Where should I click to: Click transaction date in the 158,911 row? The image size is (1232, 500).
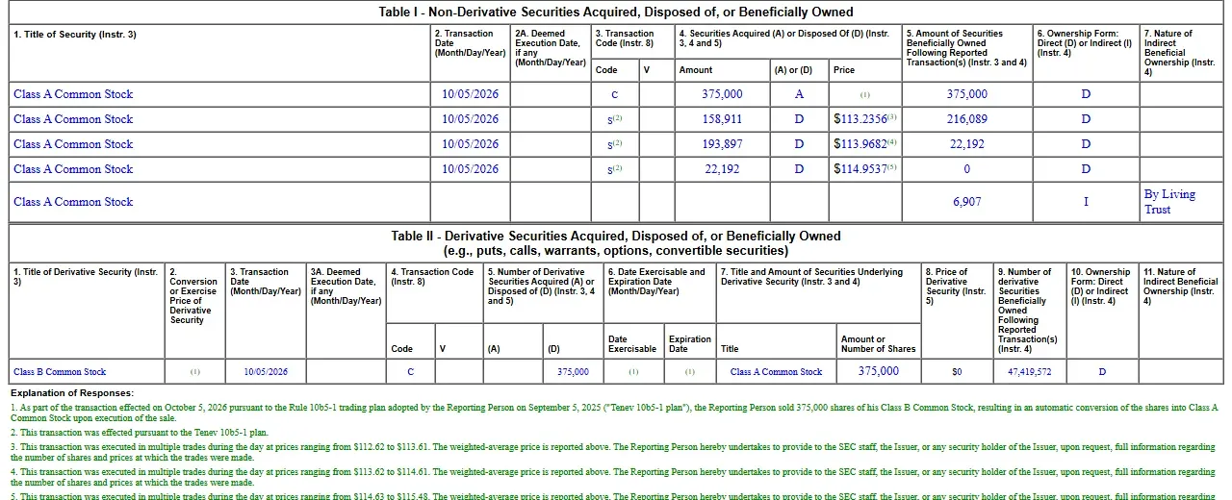pos(471,119)
